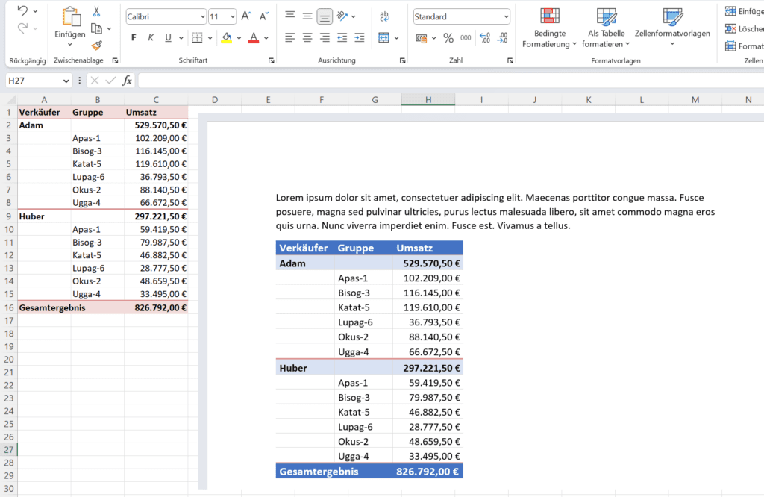The width and height of the screenshot is (764, 497).
Task: Expand the font color dropdown arrow
Action: pos(266,37)
